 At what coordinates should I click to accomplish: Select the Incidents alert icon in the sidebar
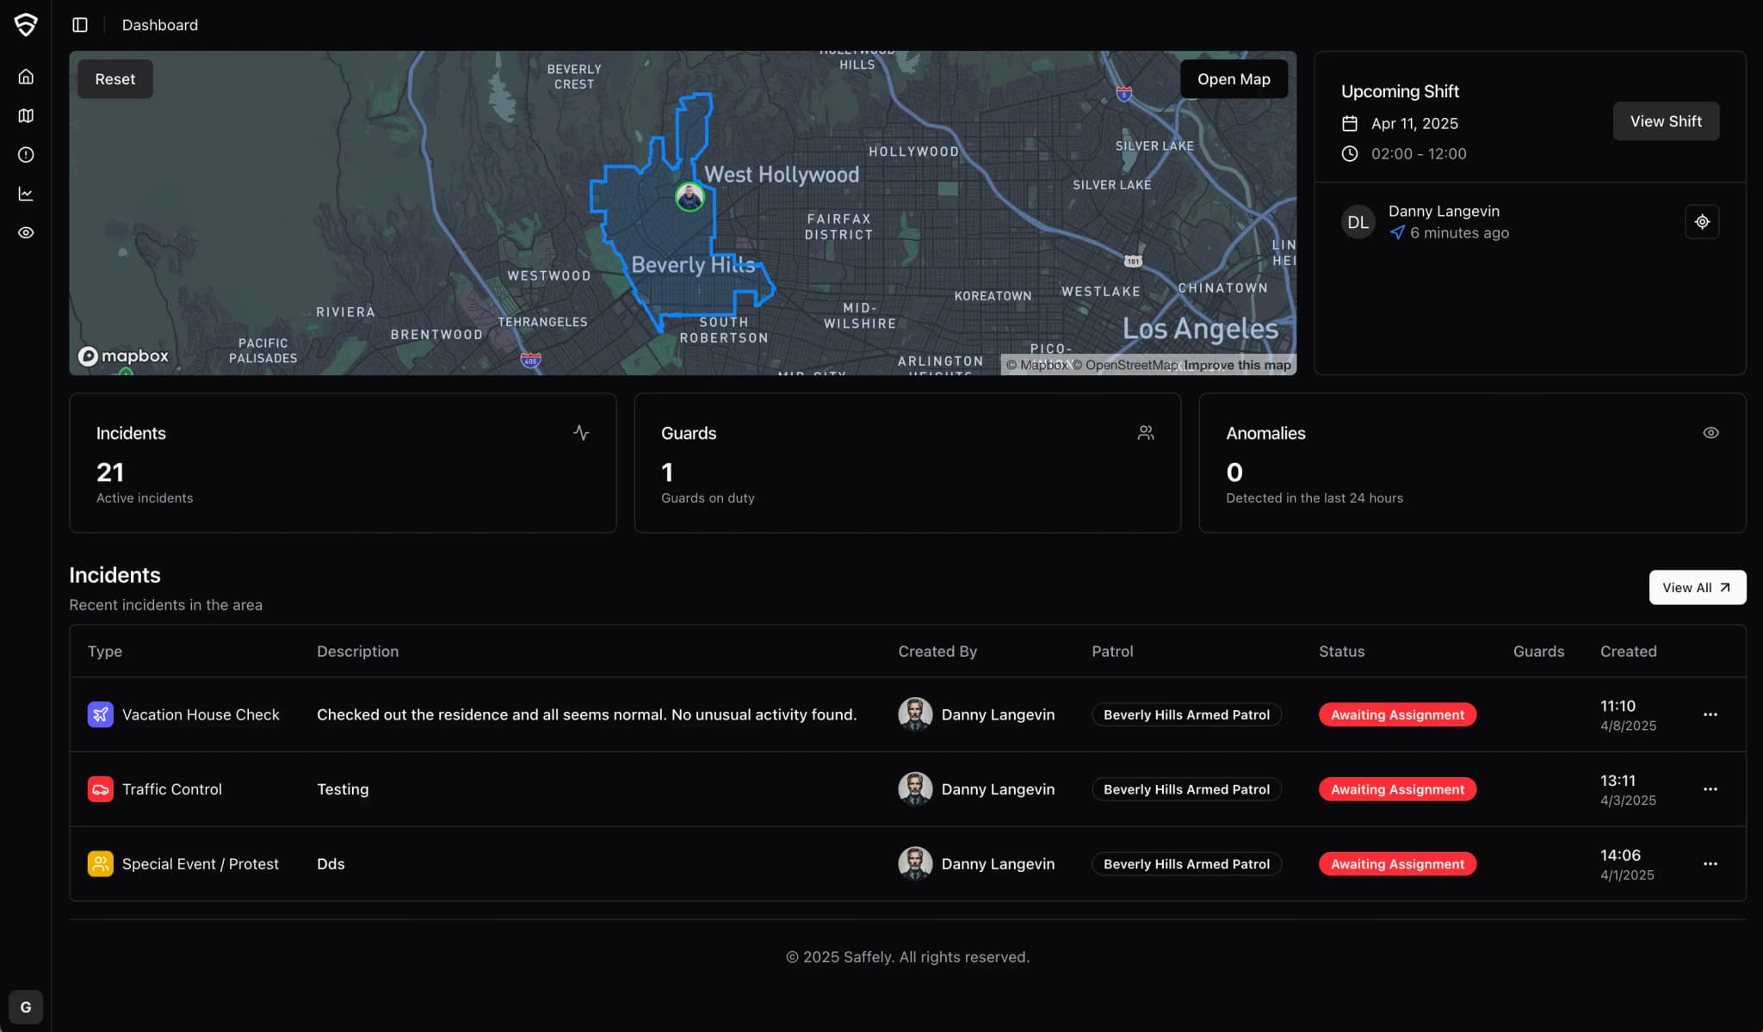coord(26,155)
